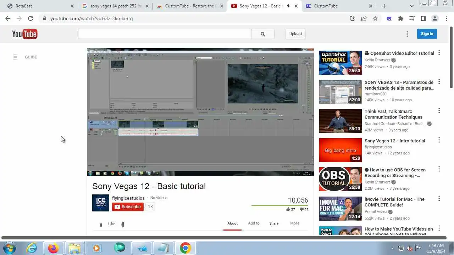This screenshot has width=454, height=255.
Task: Click the share page icon in address bar
Action: 364,18
